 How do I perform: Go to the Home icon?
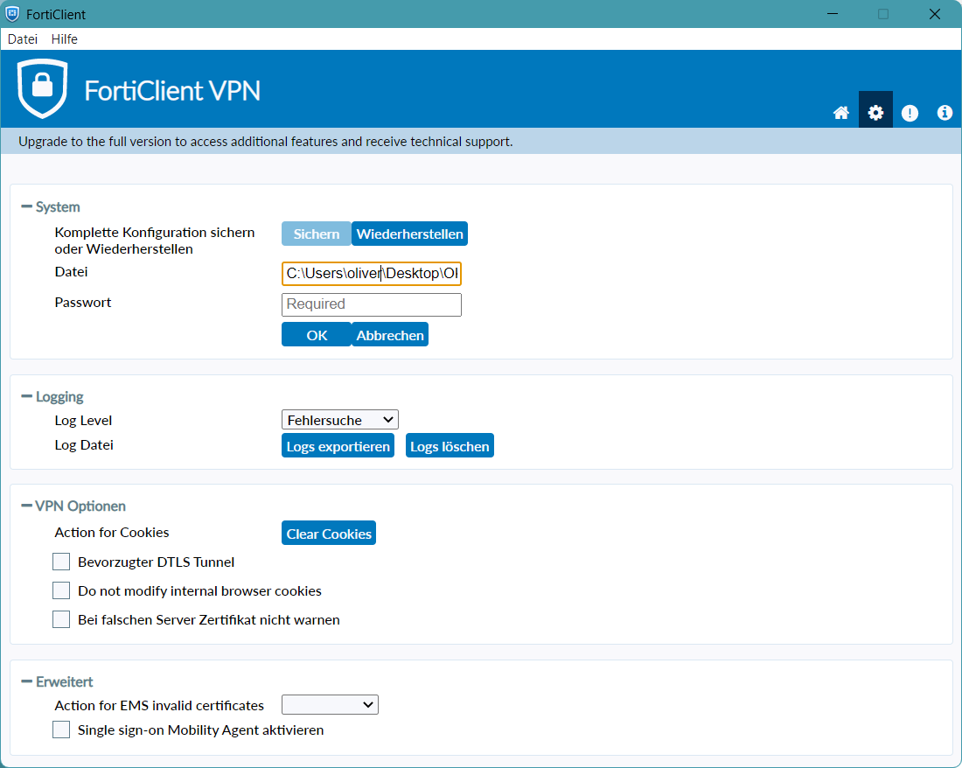point(841,113)
